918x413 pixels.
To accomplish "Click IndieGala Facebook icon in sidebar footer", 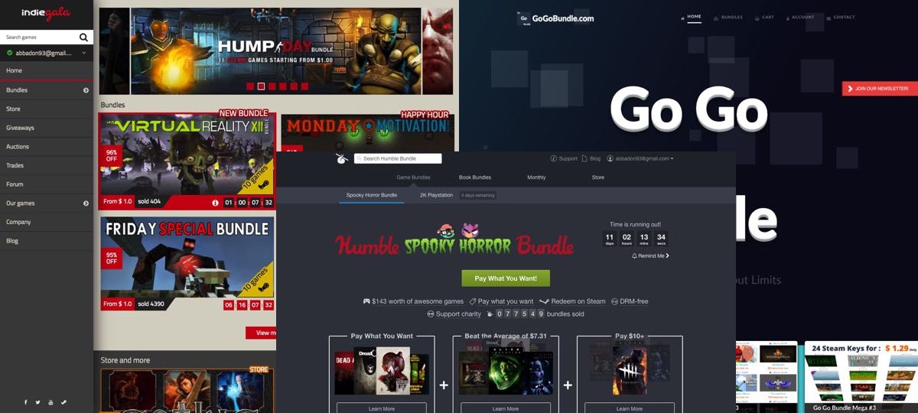I will coord(25,402).
